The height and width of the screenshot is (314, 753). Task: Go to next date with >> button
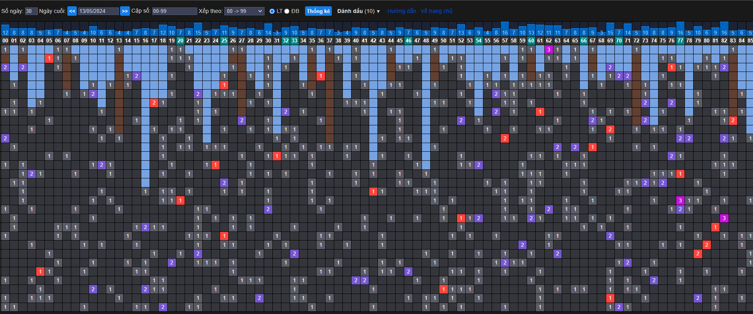coord(125,11)
